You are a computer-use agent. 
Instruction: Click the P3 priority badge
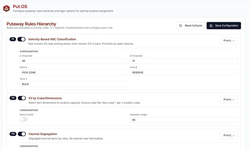[13, 134]
